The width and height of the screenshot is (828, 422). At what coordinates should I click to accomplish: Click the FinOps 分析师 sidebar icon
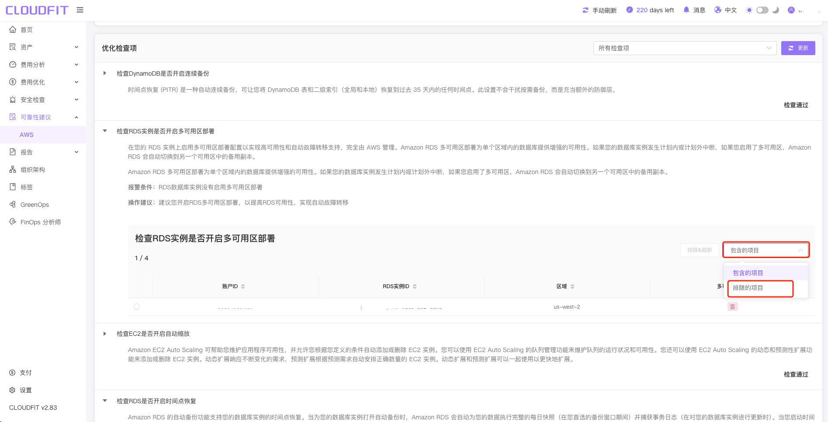coord(13,222)
